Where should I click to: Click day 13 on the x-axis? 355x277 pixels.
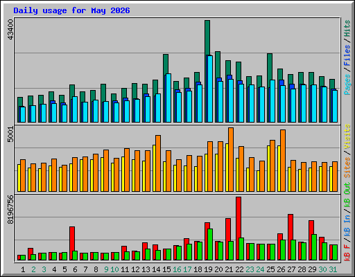coord(146,269)
